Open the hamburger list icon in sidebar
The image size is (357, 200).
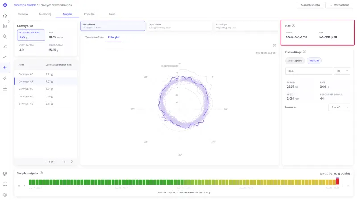click(x=5, y=88)
